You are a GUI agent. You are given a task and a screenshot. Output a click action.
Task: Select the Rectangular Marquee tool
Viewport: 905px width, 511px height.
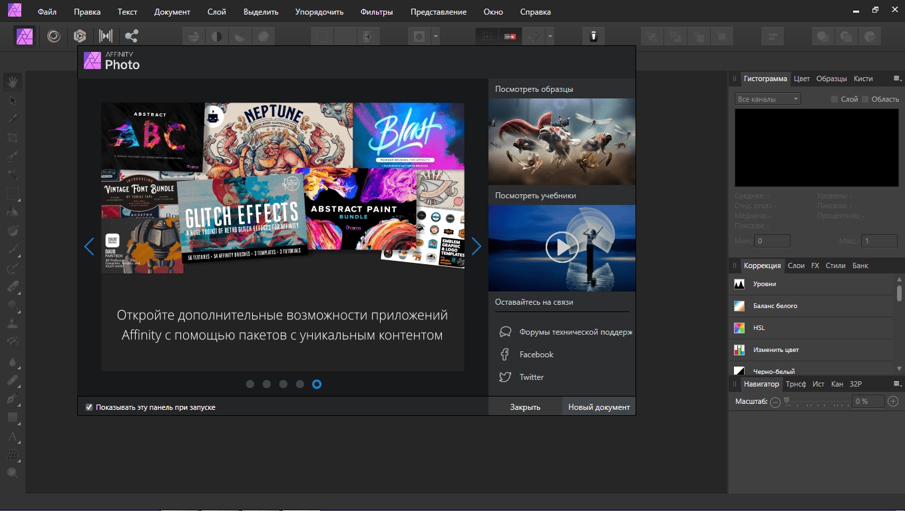(x=13, y=194)
